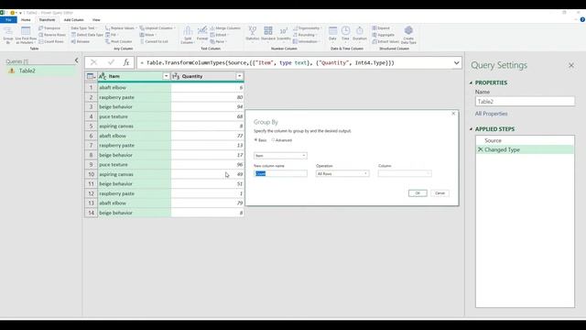Click the Convert to List command
Viewport: 586px width, 330px height.
pos(154,41)
